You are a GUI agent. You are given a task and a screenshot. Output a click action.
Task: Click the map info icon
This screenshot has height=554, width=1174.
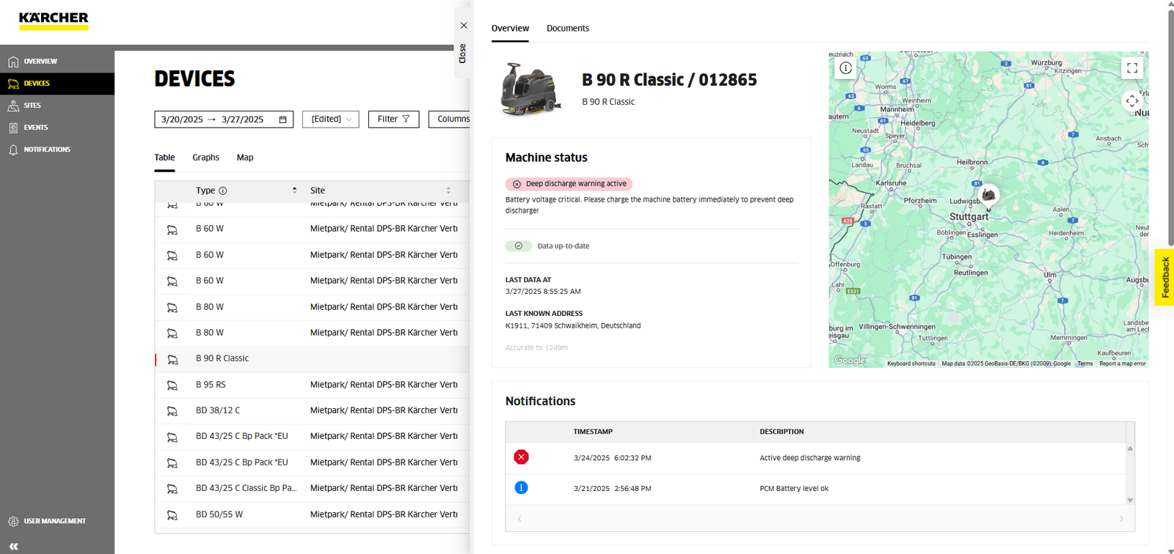pos(846,68)
